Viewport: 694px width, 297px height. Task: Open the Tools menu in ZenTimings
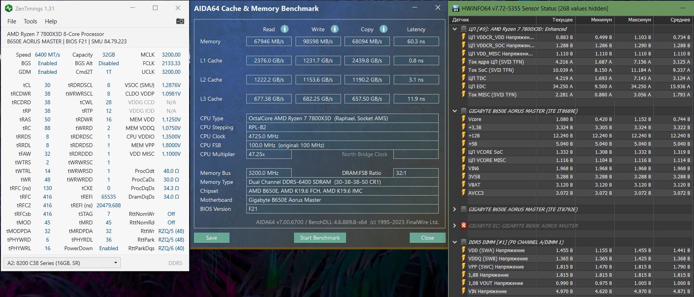coord(30,21)
